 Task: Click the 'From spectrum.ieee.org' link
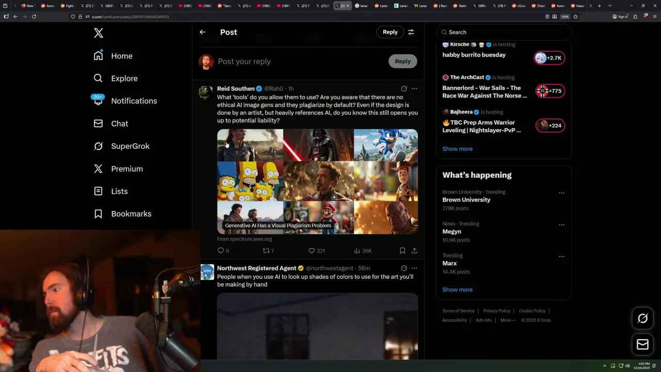point(244,239)
